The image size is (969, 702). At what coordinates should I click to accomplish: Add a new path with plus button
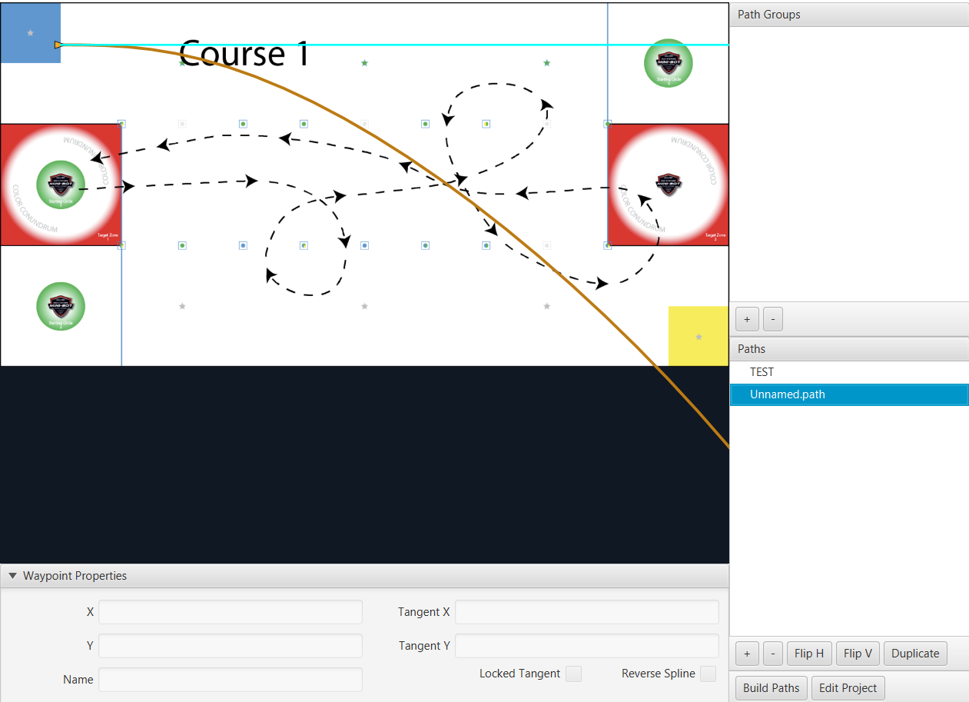pyautogui.click(x=747, y=654)
